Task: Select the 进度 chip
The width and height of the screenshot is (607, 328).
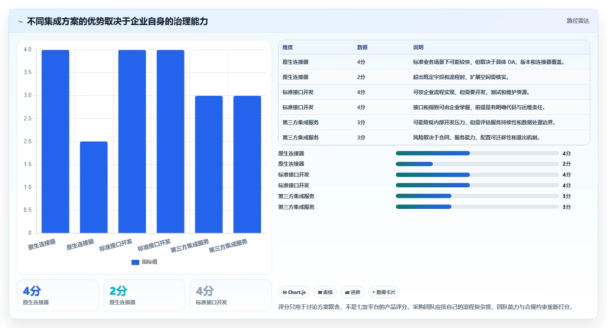Action: pos(353,292)
